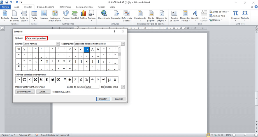Select the Símbolos tab in dialog

(x=19, y=38)
